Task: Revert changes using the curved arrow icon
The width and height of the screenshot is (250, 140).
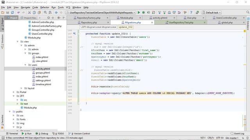Action: 179,12
